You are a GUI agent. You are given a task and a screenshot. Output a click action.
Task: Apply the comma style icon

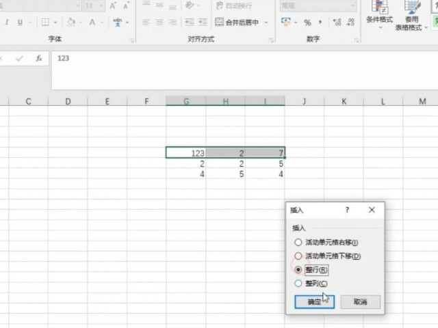tap(320, 22)
